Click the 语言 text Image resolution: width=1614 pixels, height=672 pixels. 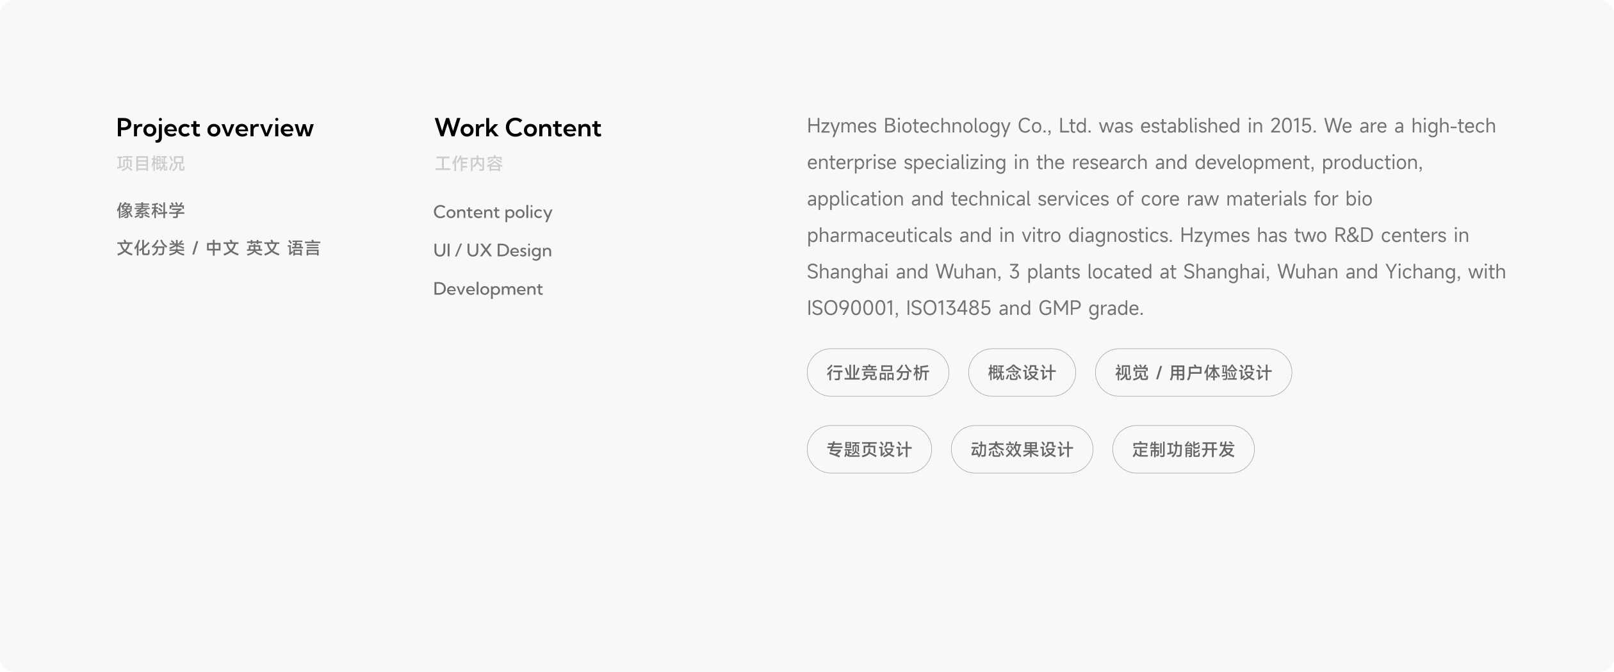click(x=304, y=248)
